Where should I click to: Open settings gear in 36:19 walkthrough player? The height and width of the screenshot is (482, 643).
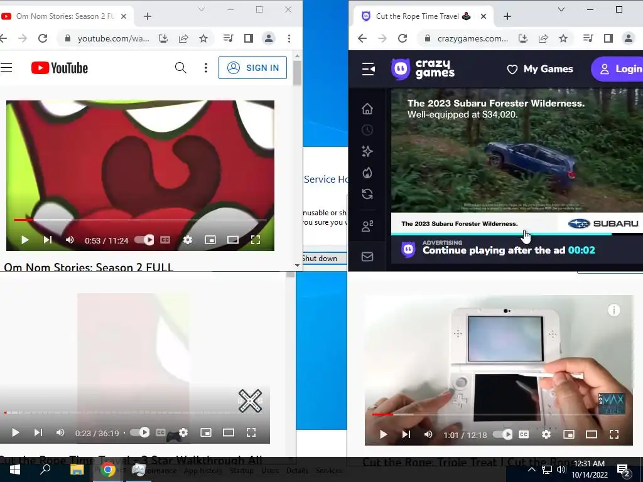pyautogui.click(x=183, y=432)
